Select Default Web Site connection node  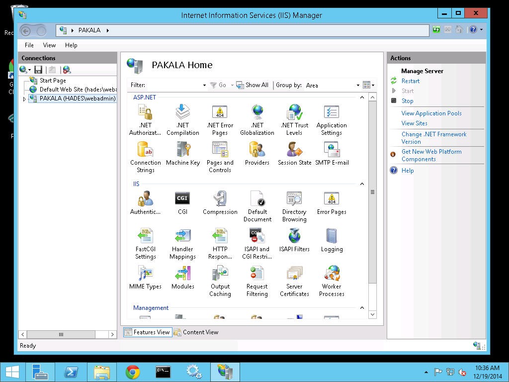tap(78, 90)
